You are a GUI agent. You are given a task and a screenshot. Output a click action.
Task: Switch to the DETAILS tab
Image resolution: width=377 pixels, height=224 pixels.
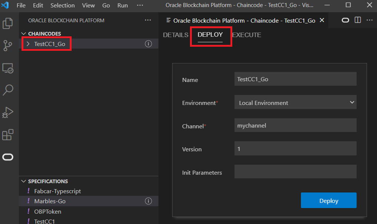(x=176, y=35)
